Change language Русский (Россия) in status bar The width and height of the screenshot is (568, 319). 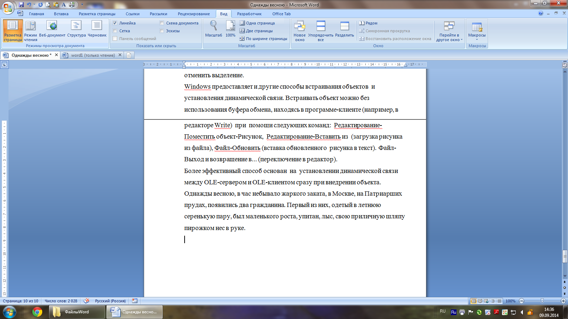tap(110, 301)
